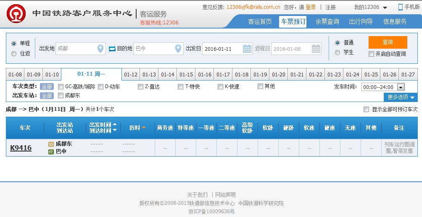
Task: Select the 01-12 date tab
Action: click(131, 75)
